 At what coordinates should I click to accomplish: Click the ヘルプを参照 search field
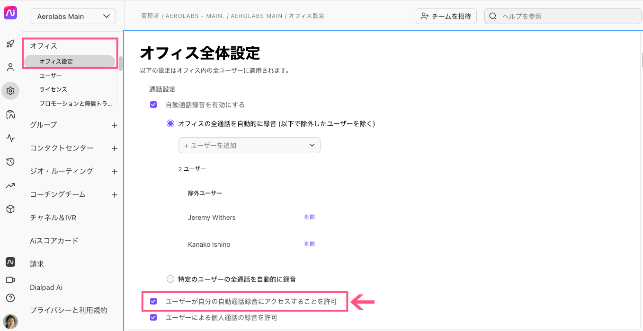(x=563, y=16)
